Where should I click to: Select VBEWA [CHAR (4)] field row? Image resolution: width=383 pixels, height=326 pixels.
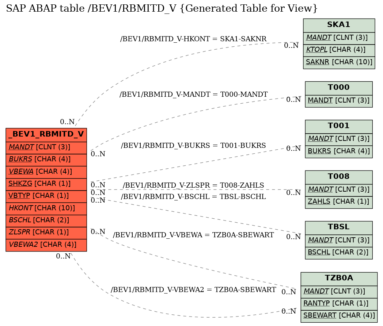[x=46, y=172]
